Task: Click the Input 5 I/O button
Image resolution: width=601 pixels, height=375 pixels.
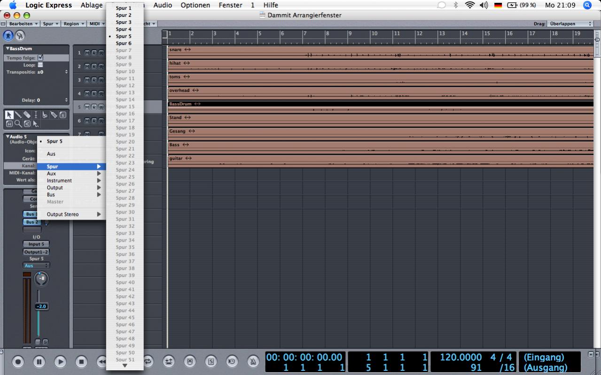Action: point(36,244)
